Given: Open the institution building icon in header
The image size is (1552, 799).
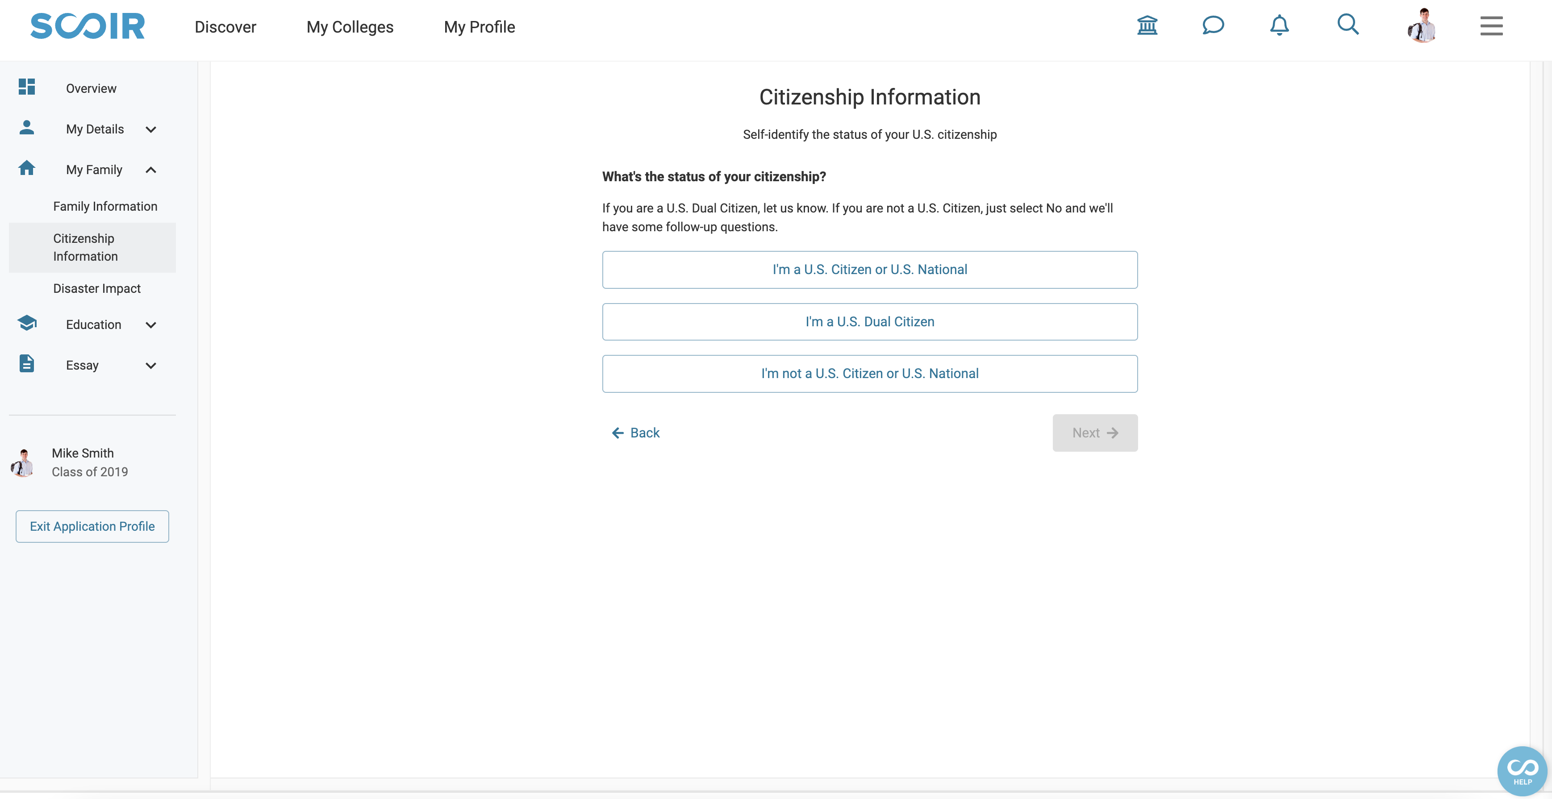Looking at the screenshot, I should [x=1147, y=25].
